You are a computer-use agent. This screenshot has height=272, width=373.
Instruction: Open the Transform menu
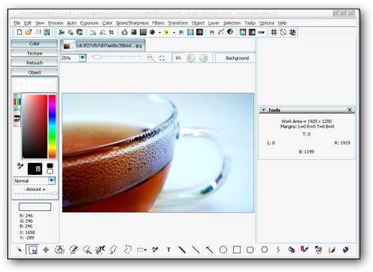point(178,23)
